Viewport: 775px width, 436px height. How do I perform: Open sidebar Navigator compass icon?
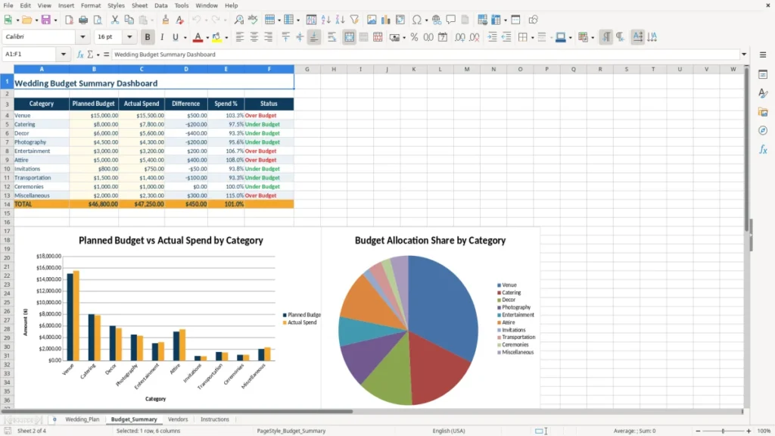coord(763,130)
